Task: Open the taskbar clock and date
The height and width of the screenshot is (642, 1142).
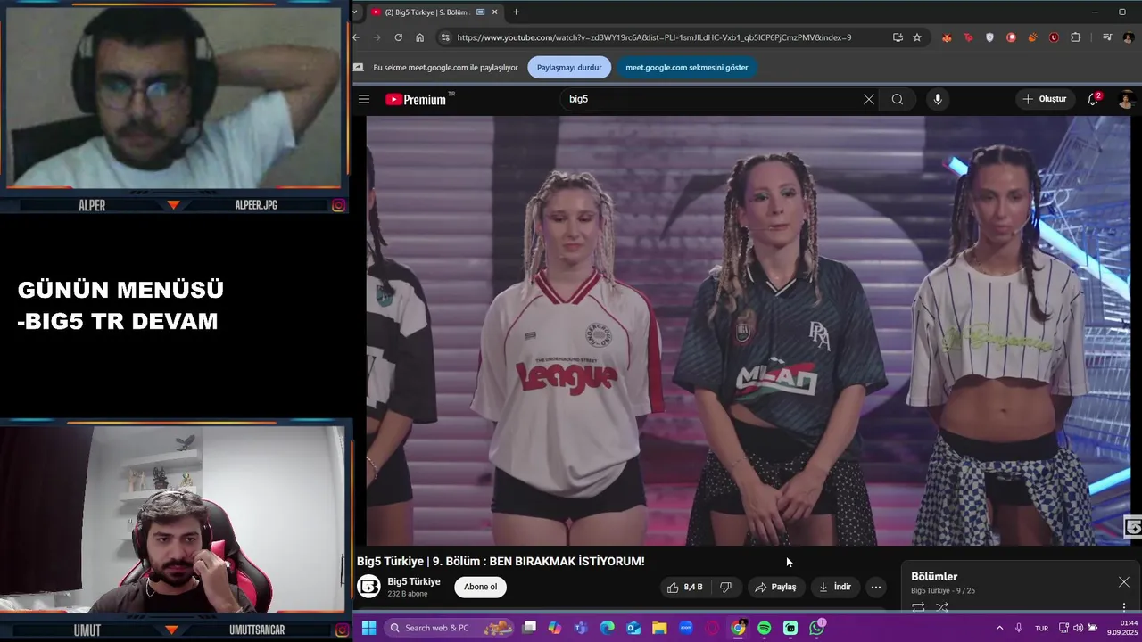Action: pyautogui.click(x=1124, y=628)
